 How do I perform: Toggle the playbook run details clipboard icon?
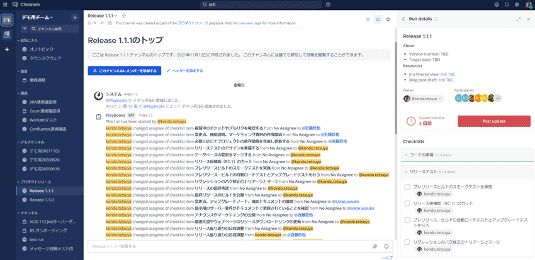(x=378, y=19)
